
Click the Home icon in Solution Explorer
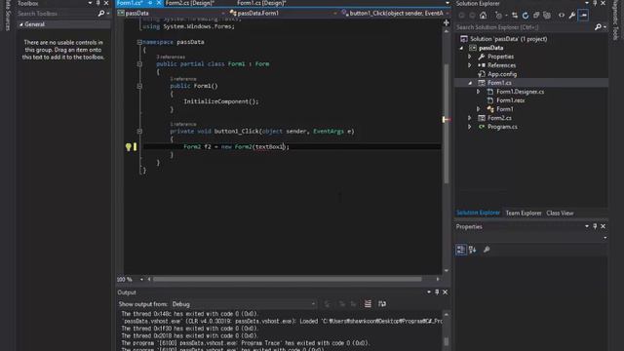tap(483, 16)
